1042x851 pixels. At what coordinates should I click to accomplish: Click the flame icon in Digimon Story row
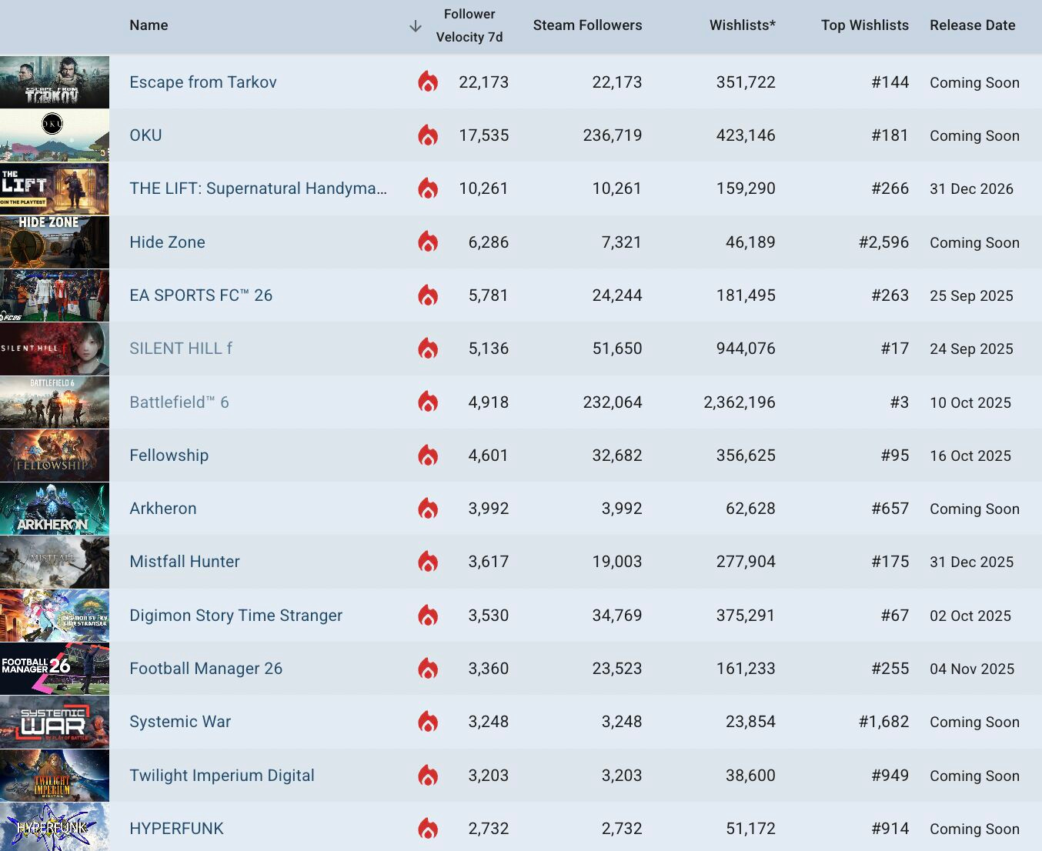click(x=428, y=616)
